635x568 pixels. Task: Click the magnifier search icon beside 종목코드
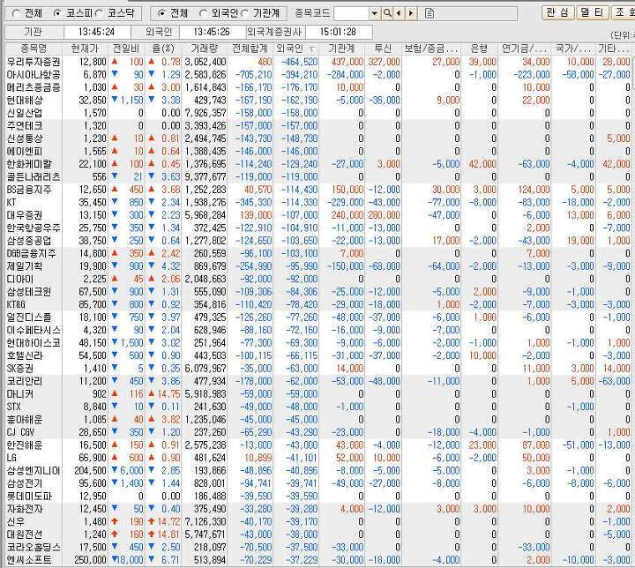[x=387, y=13]
